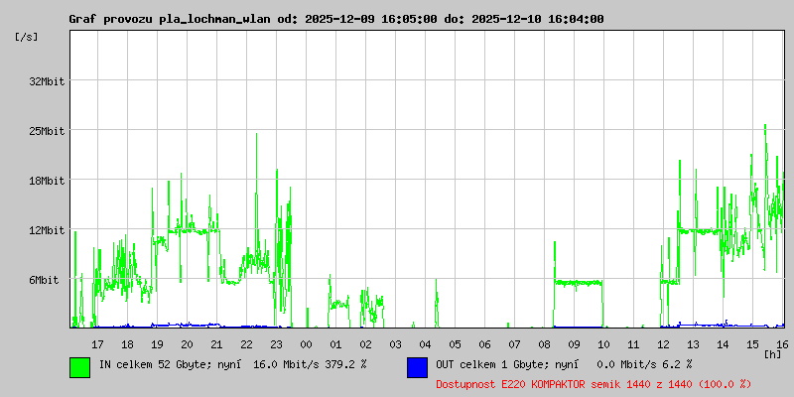Select the 32Mbit y-axis label

pyautogui.click(x=47, y=81)
